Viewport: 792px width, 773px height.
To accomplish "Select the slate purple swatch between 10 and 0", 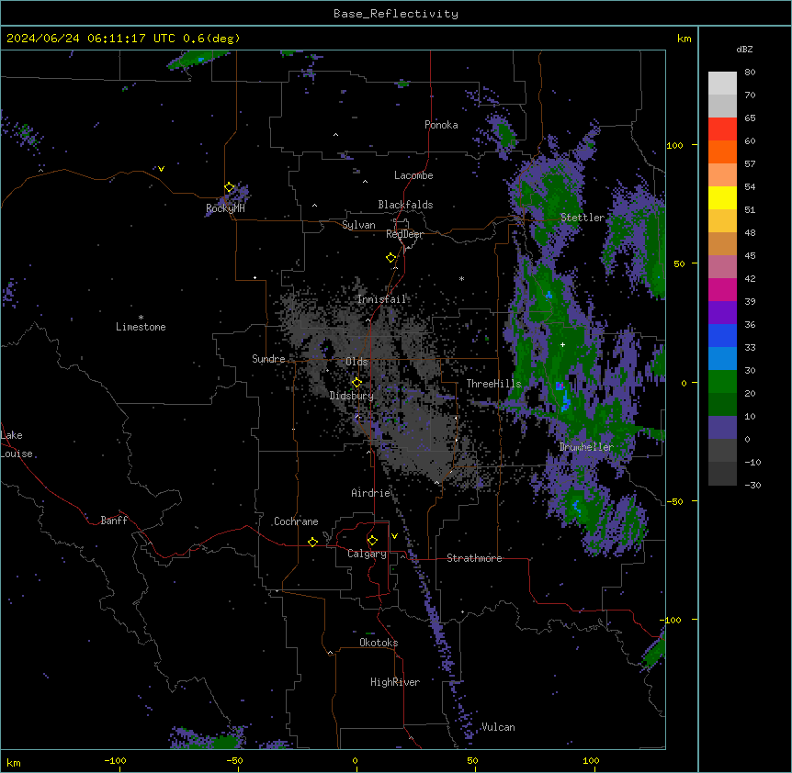I will pos(722,428).
